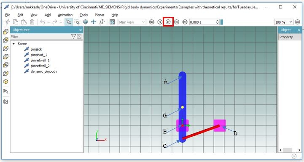Viewport: 304px width, 162px height.
Task: Click the isometric cube view icon
Action: (x=6, y=82)
